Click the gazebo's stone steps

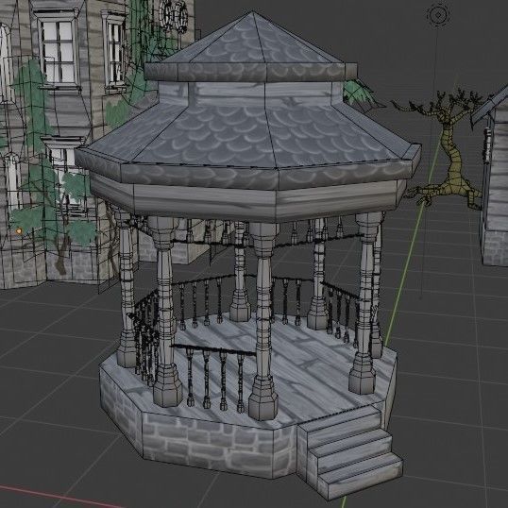pos(350,452)
